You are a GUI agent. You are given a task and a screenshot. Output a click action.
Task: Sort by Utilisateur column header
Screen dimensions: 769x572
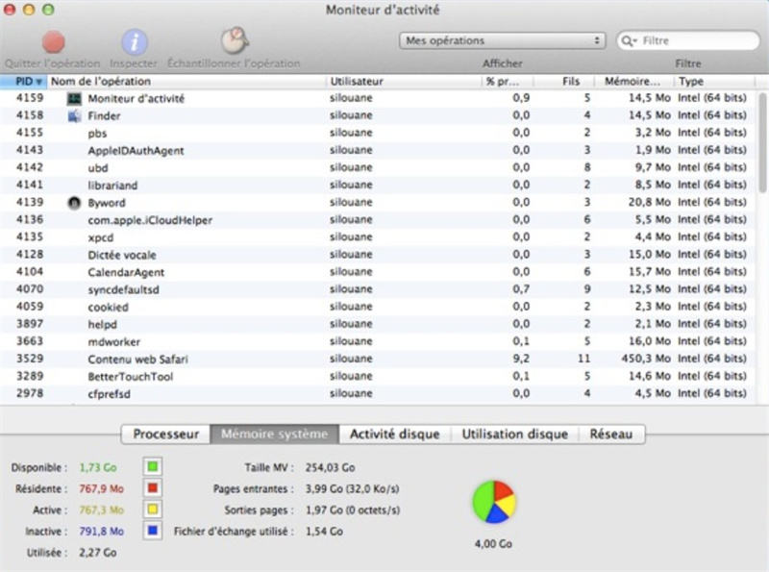[x=404, y=82]
